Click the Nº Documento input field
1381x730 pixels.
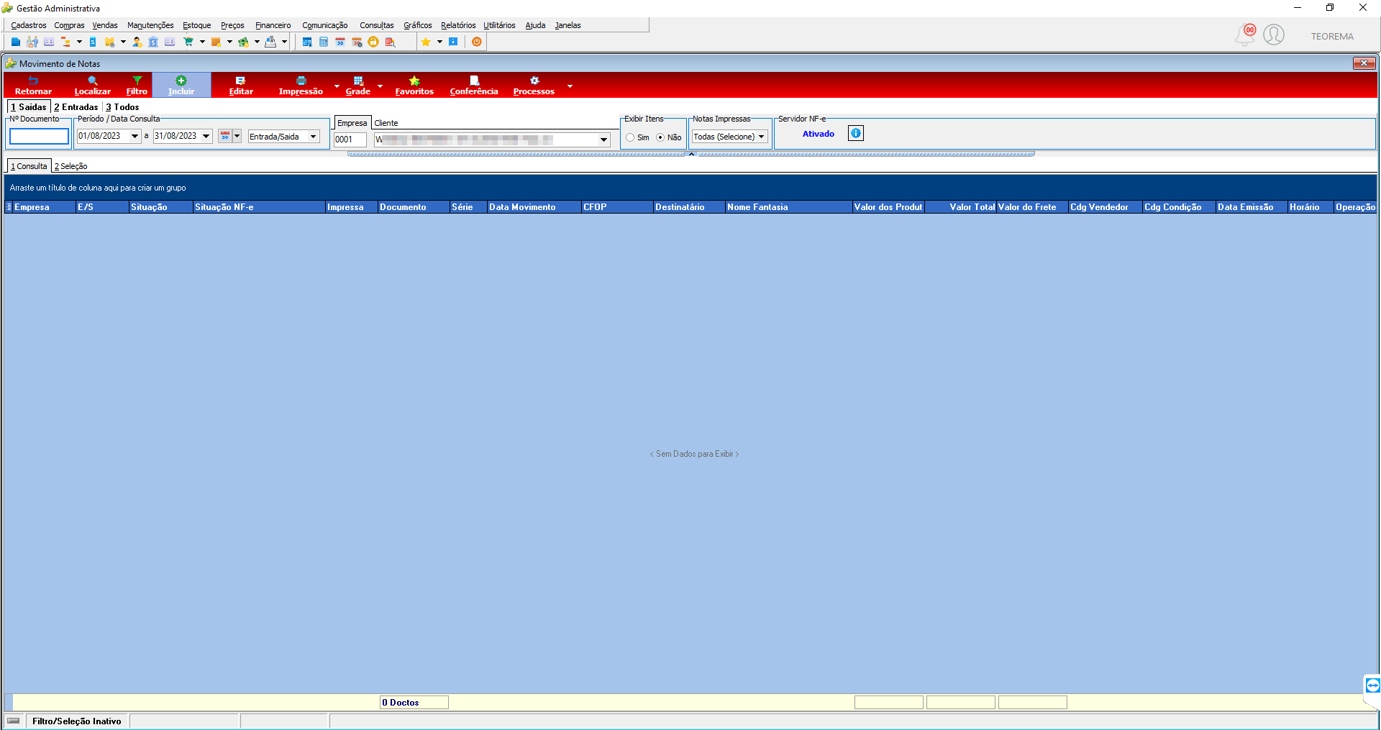[x=39, y=136]
